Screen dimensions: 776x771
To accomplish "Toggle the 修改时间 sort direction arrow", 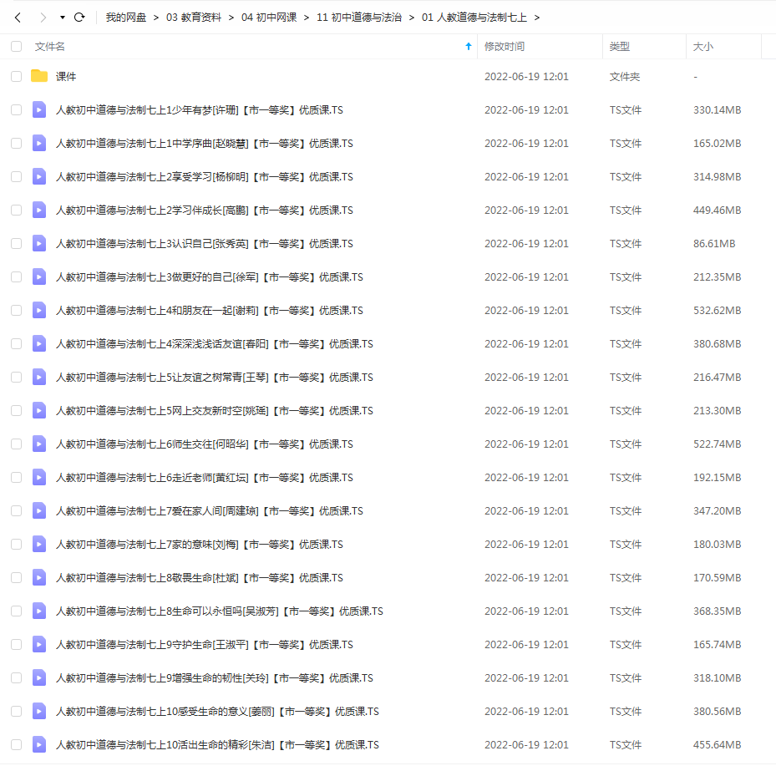I will click(468, 47).
